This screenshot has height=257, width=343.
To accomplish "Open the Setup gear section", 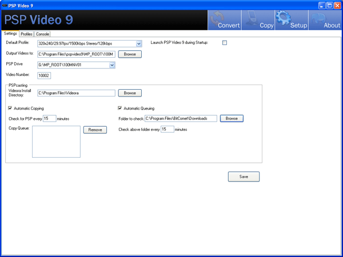I will (292, 20).
